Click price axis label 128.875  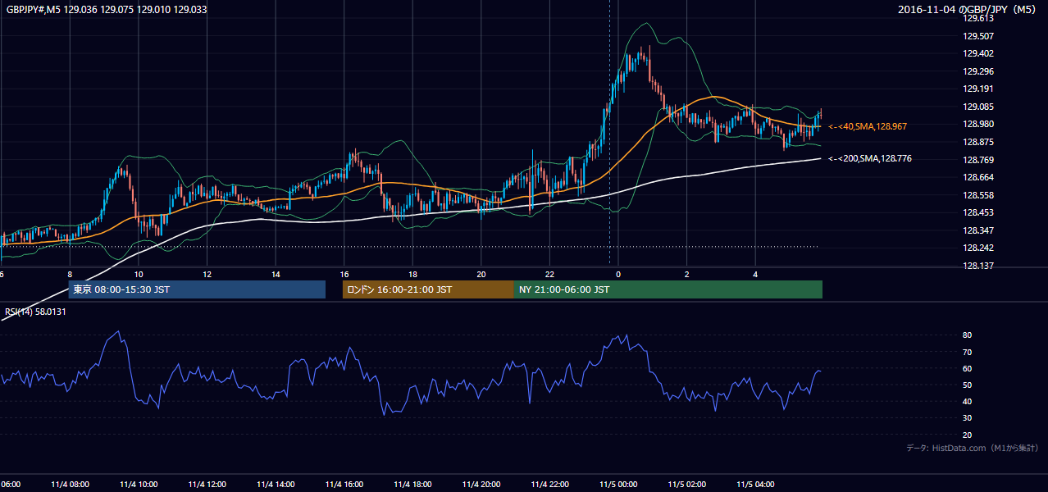[x=978, y=142]
